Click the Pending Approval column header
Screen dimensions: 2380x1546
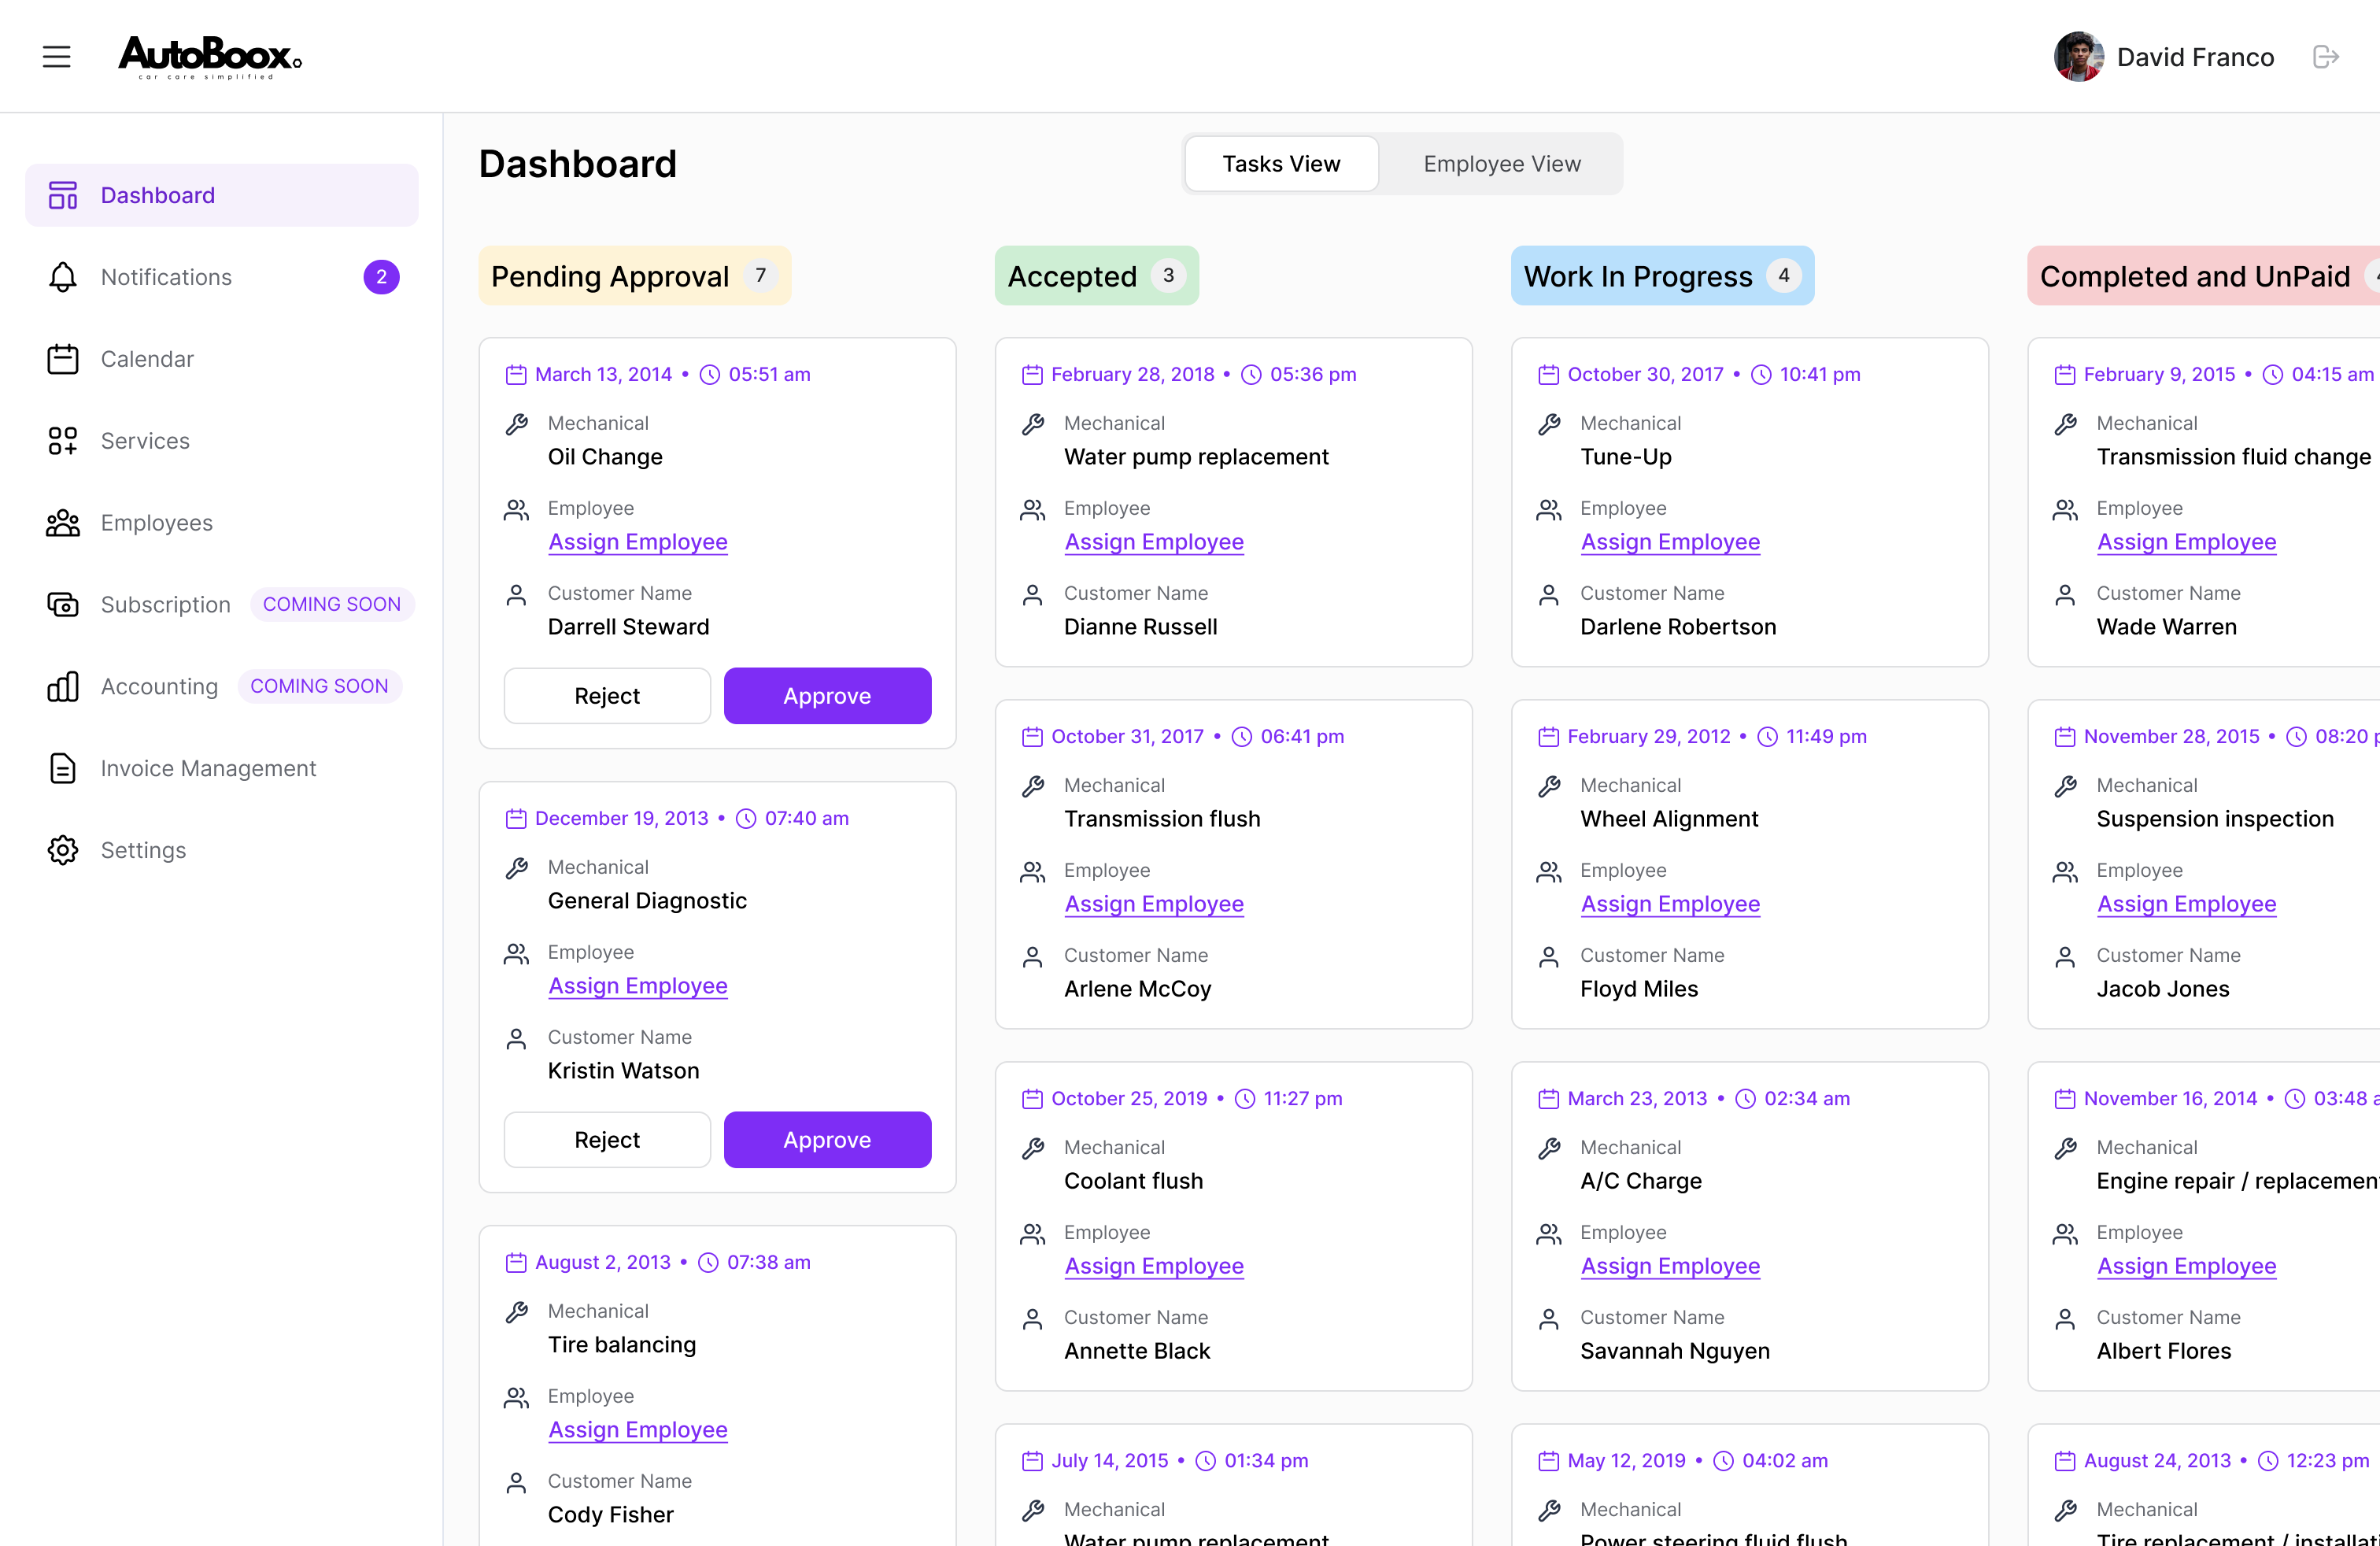(x=635, y=276)
